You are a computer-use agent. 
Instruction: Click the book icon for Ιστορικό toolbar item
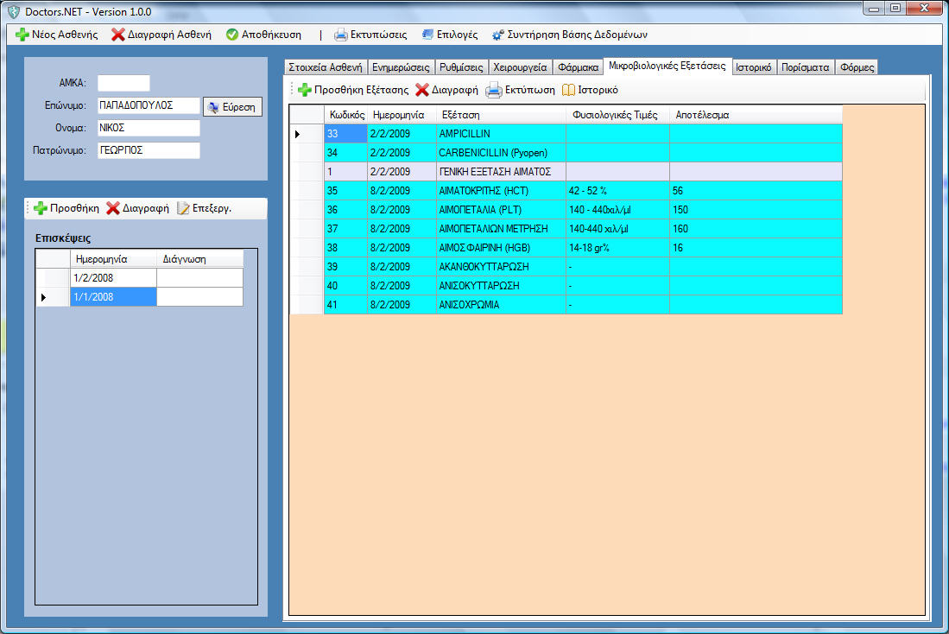(568, 90)
